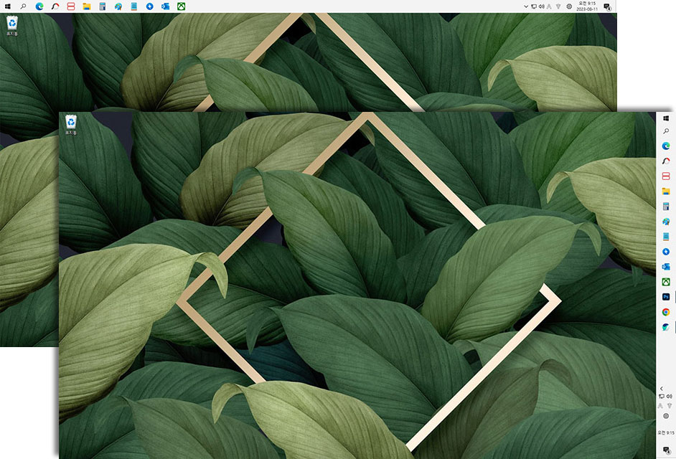Select Recycle Bin on lower desktop screenshot

pos(71,125)
